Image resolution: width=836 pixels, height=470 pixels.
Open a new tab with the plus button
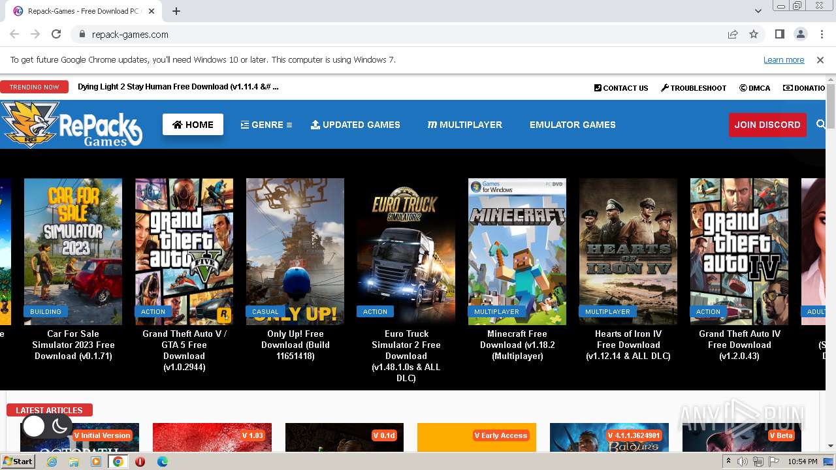point(176,11)
